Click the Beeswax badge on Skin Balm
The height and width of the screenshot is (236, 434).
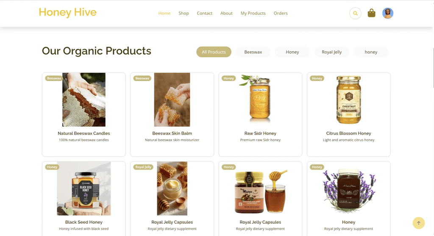pyautogui.click(x=142, y=78)
